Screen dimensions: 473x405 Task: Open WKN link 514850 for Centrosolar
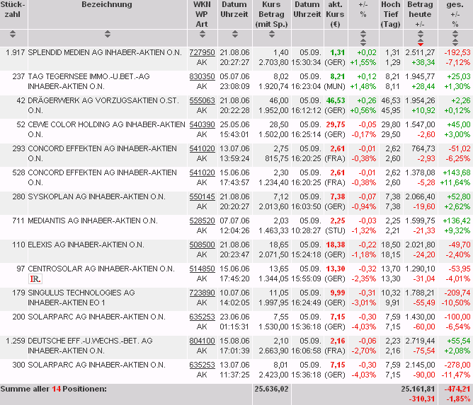202,269
